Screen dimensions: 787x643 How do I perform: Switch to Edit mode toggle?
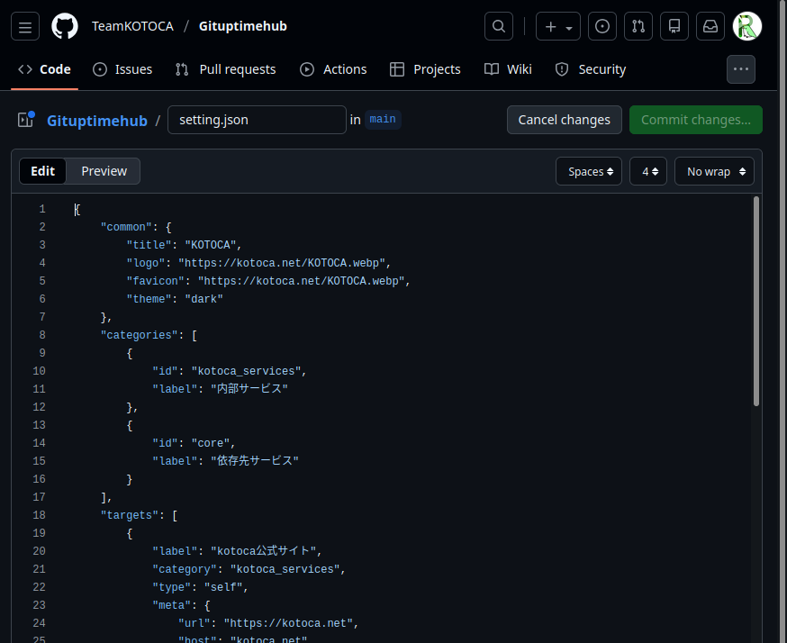pos(43,171)
